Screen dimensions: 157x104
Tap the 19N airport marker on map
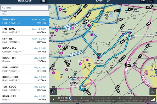point(102,12)
